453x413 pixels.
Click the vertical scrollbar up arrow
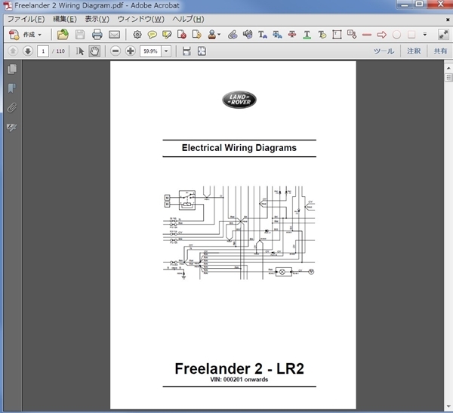tap(448, 68)
